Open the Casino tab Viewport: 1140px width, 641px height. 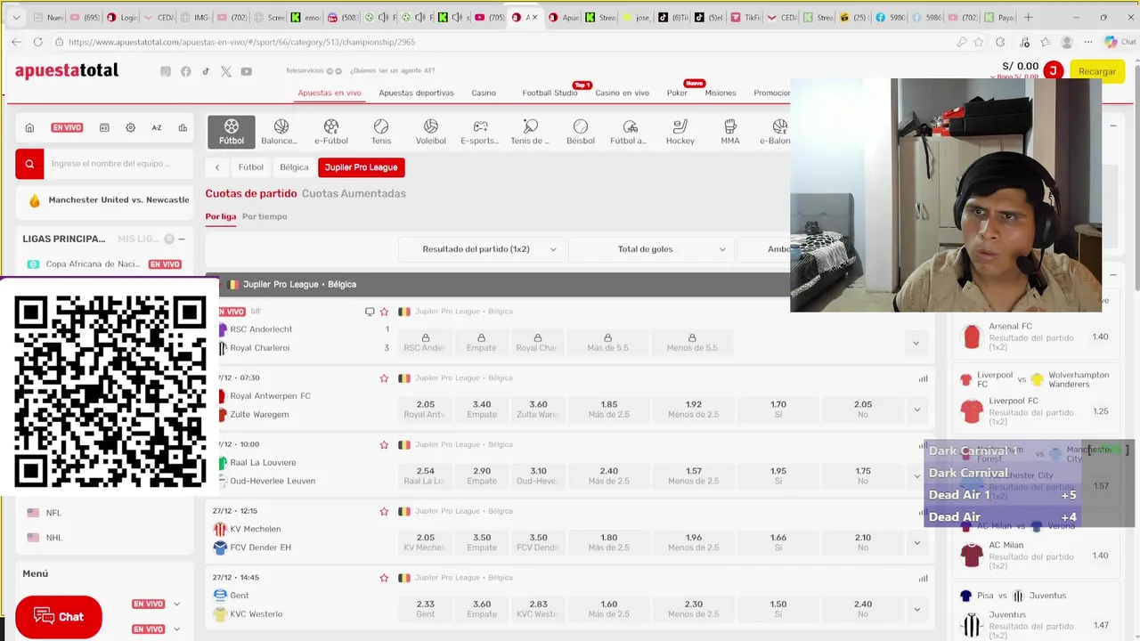(484, 93)
